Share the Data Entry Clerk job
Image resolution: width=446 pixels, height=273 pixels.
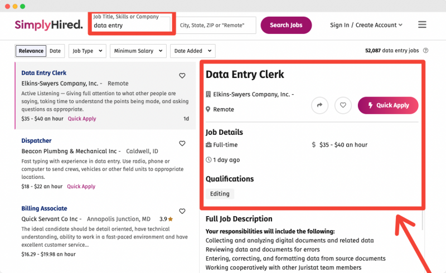click(x=319, y=105)
